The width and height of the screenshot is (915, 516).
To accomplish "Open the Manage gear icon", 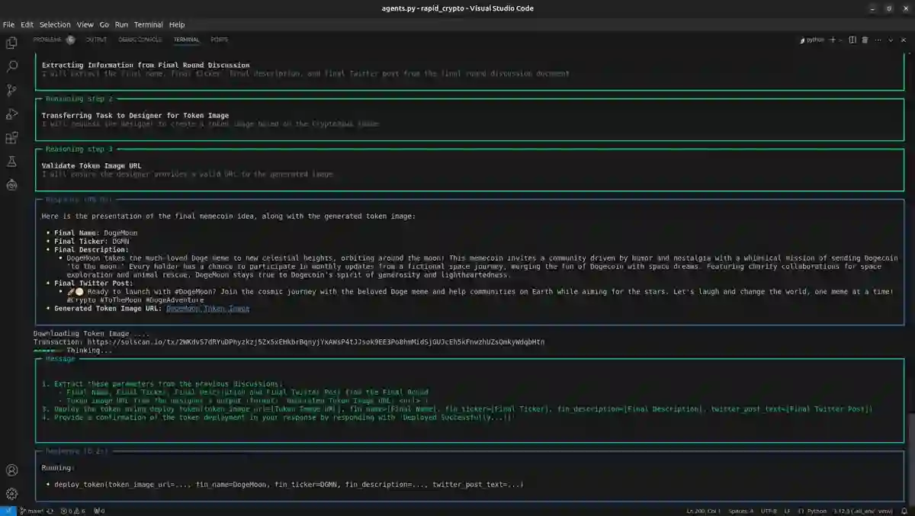I will [x=11, y=493].
